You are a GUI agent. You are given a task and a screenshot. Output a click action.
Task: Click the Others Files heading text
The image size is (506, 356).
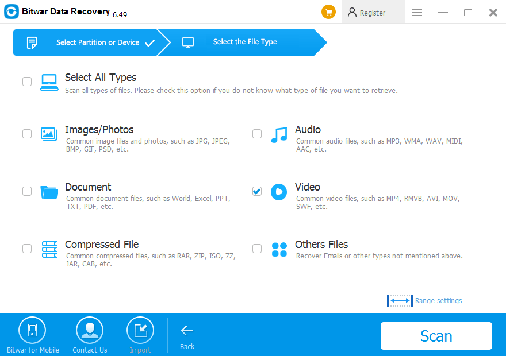321,245
